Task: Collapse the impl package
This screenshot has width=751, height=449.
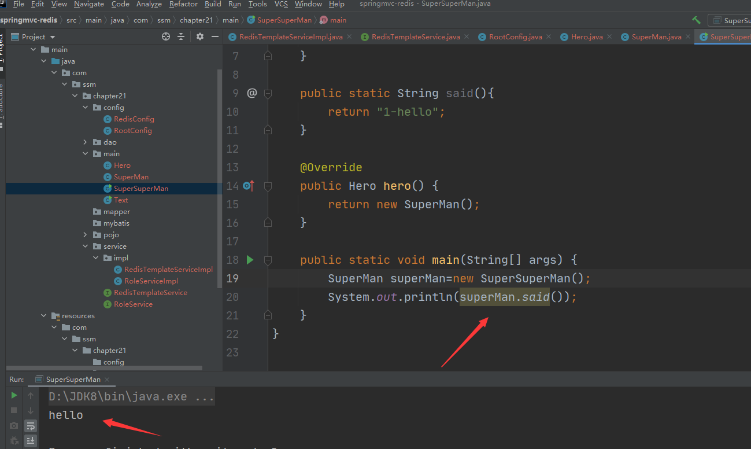Action: [x=95, y=258]
